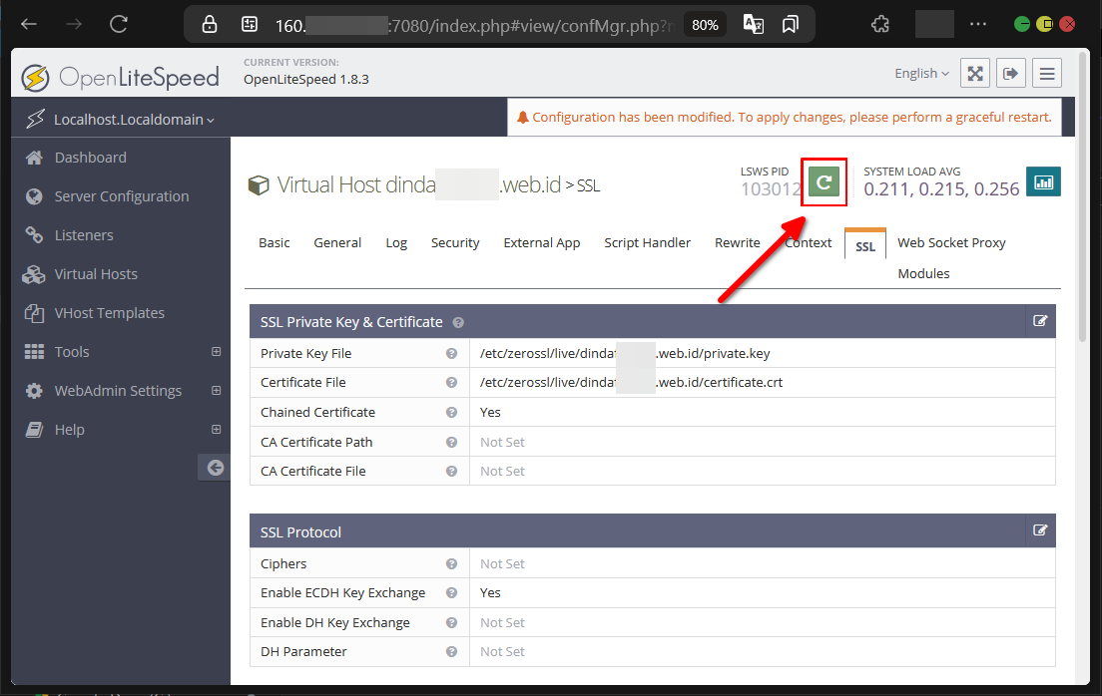Click the logout icon in header
Viewport: 1102px width, 696px height.
(x=1010, y=73)
